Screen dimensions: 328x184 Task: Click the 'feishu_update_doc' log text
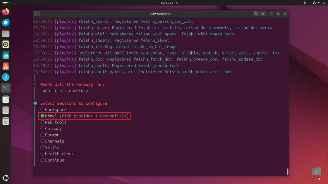[x=242, y=59]
